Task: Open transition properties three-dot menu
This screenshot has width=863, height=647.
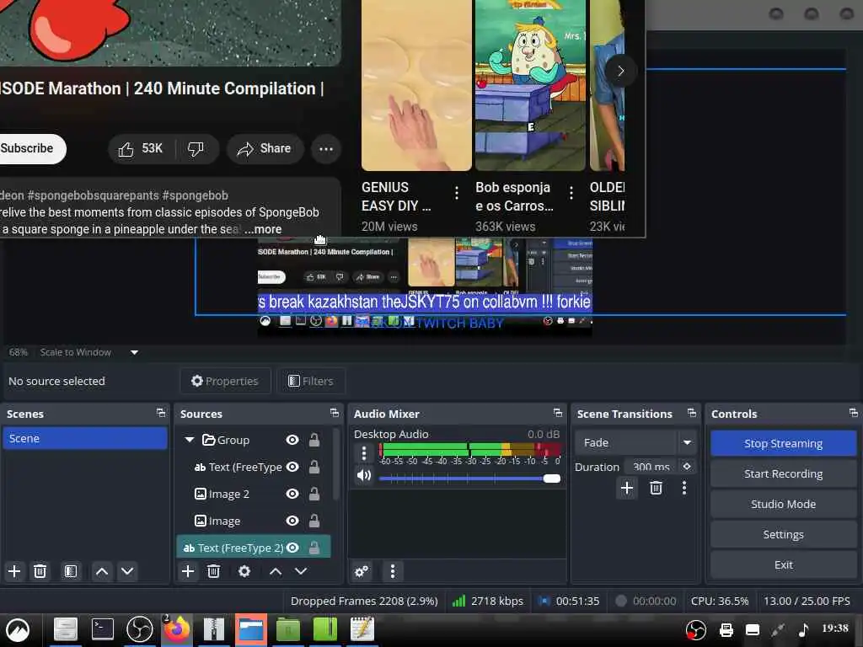Action: (x=684, y=488)
